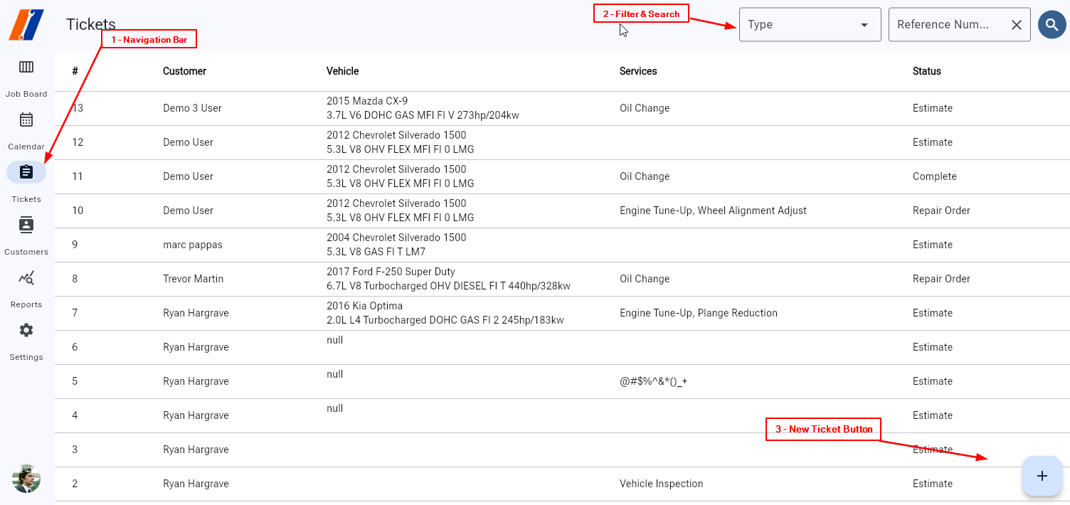Screen dimensions: 1070x505
Task: Open the Reports chart icon
Action: tap(26, 278)
